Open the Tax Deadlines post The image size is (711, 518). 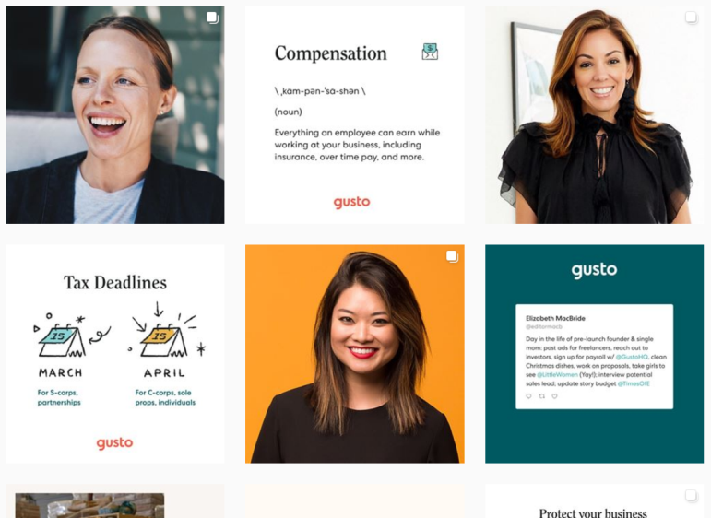pos(114,354)
